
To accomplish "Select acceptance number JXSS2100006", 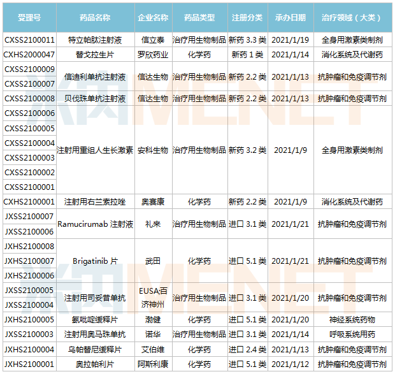I will [x=29, y=232].
